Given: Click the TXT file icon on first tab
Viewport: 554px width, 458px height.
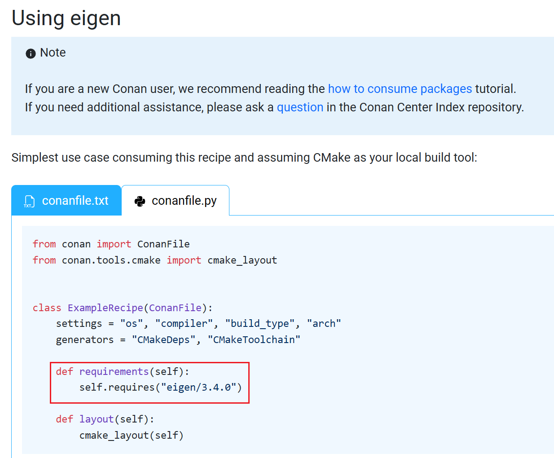Looking at the screenshot, I should coord(29,201).
